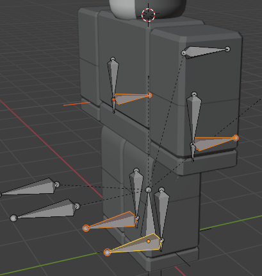Click the tail sphere of the upper arm bone

(x=227, y=49)
